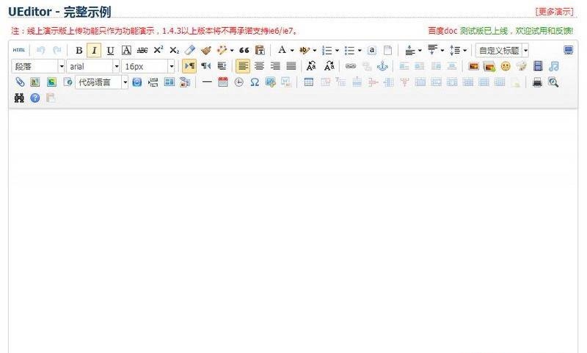Viewport: 587px width, 353px height.
Task: Click inside the empty editor text area
Action: pyautogui.click(x=293, y=220)
